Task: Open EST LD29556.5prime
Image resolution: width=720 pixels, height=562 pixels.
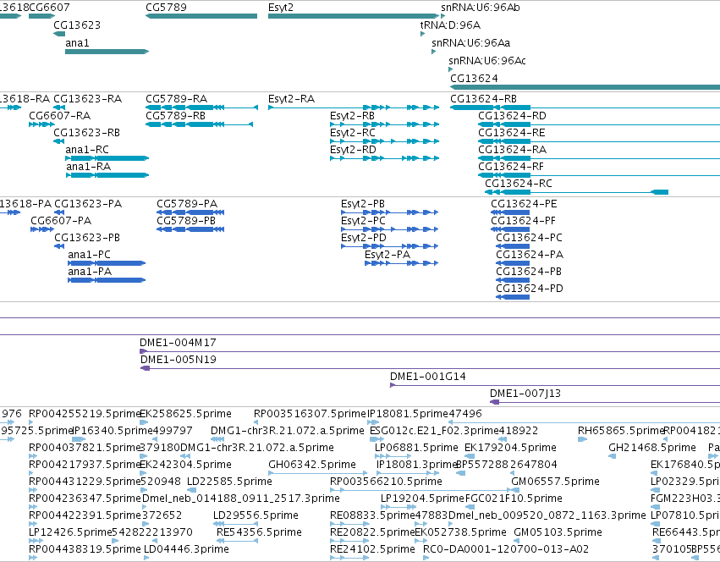Action: (256, 515)
